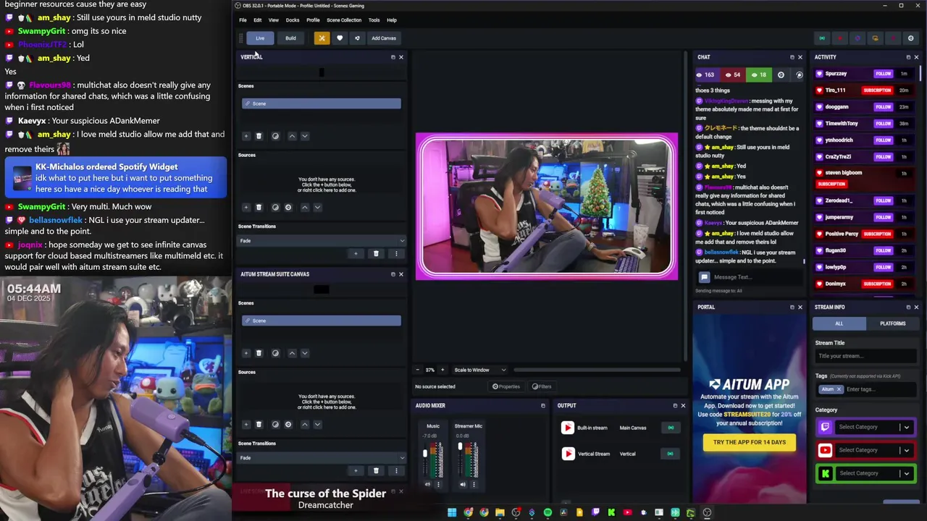927x521 pixels.
Task: Click the green stream icon at top right
Action: (822, 38)
